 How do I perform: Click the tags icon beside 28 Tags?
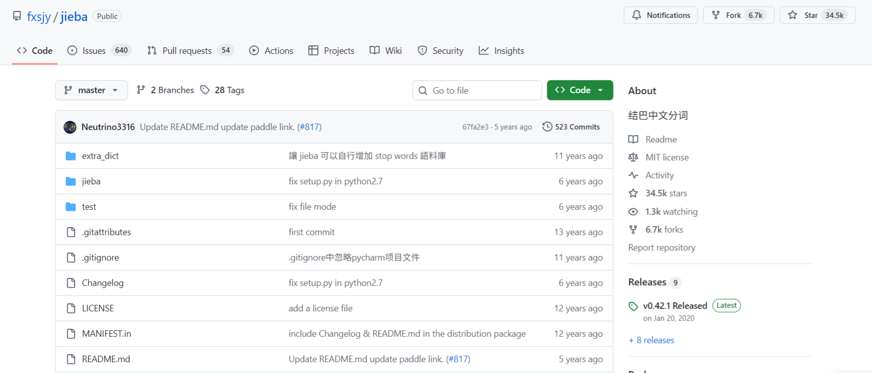[x=205, y=90]
